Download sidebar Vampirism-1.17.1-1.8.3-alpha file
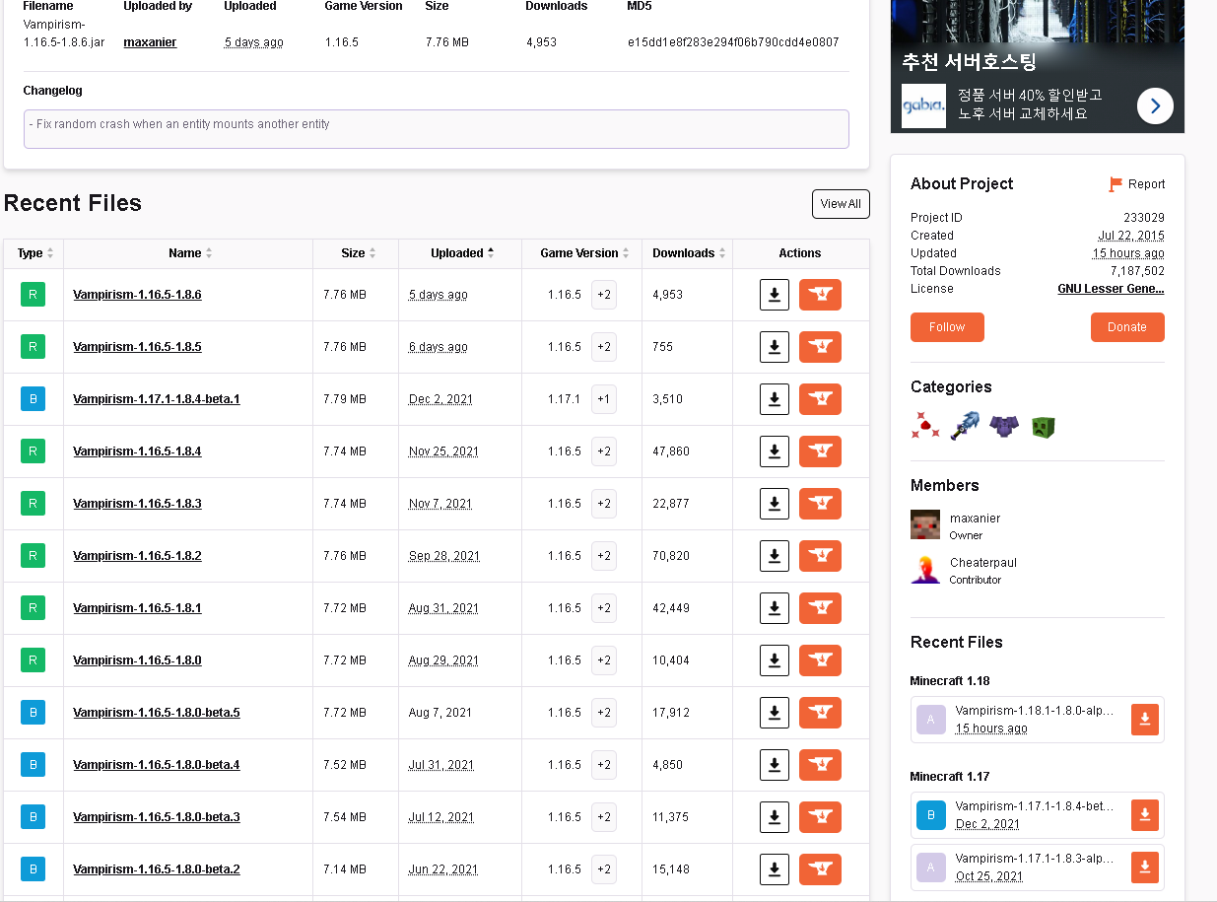Viewport: 1217px width, 902px height. point(1145,867)
